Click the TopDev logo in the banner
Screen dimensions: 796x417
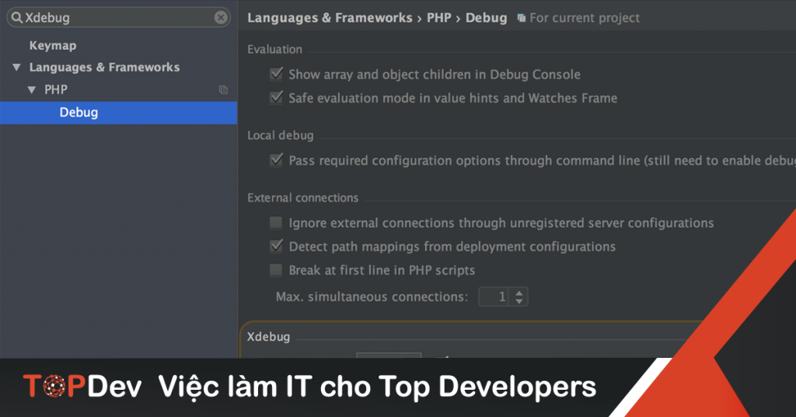(x=82, y=387)
